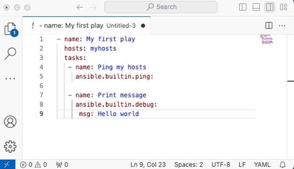
Task: Open the Manage gear settings icon
Action: 10,146
